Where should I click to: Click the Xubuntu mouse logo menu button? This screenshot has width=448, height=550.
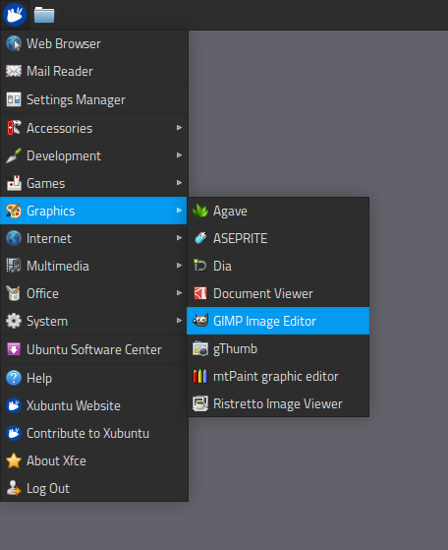click(15, 15)
